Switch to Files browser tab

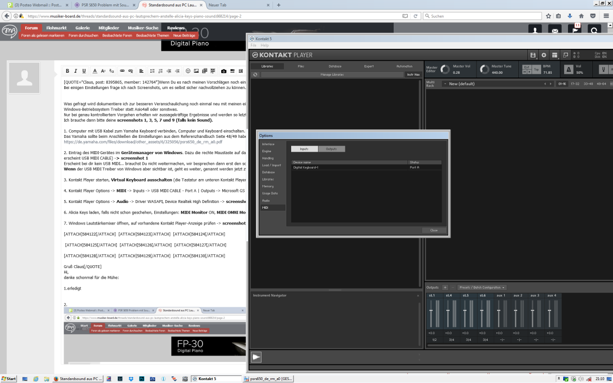point(301,66)
